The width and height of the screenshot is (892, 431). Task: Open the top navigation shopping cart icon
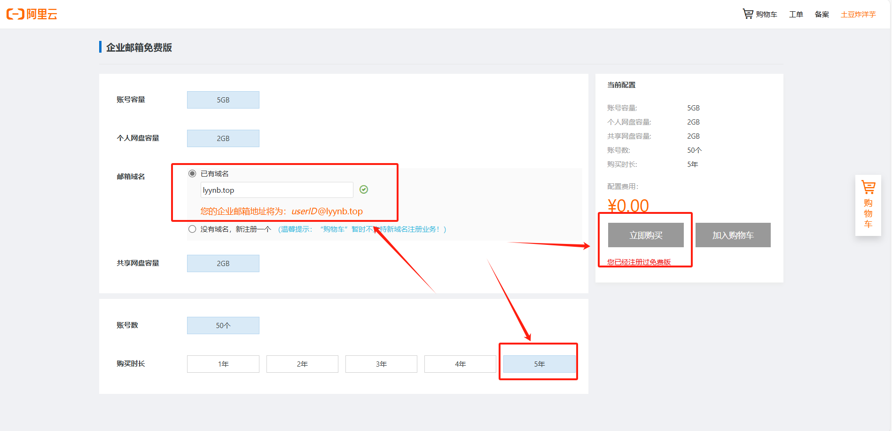[x=747, y=14]
